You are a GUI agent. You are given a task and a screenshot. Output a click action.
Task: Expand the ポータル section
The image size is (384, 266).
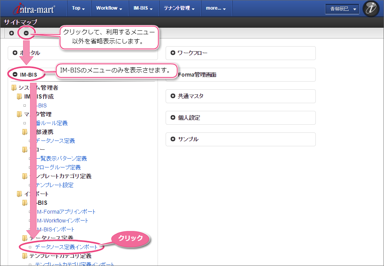15,53
